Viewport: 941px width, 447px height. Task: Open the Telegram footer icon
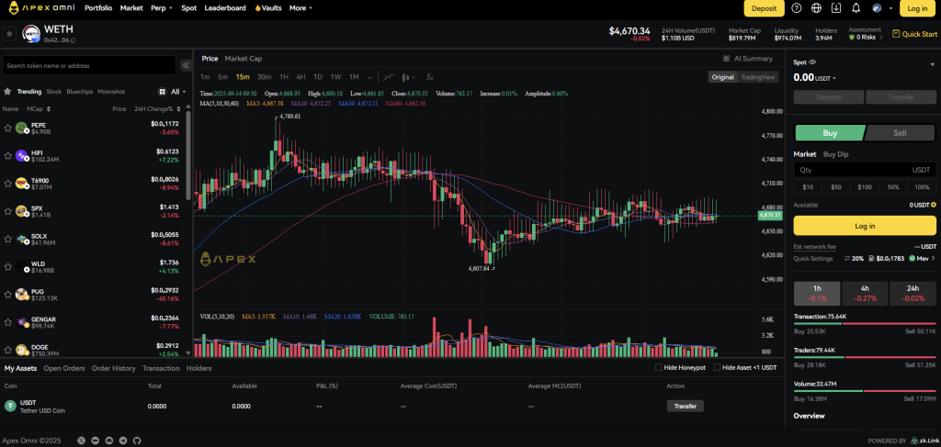123,441
